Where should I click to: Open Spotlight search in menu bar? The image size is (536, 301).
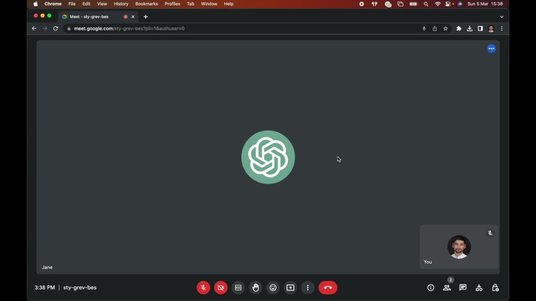426,4
